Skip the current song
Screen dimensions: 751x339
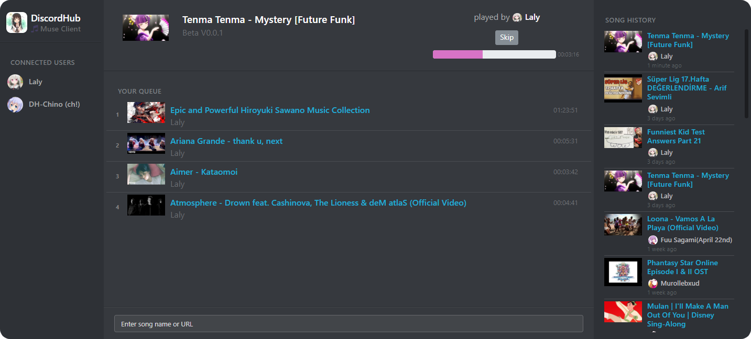tap(506, 38)
